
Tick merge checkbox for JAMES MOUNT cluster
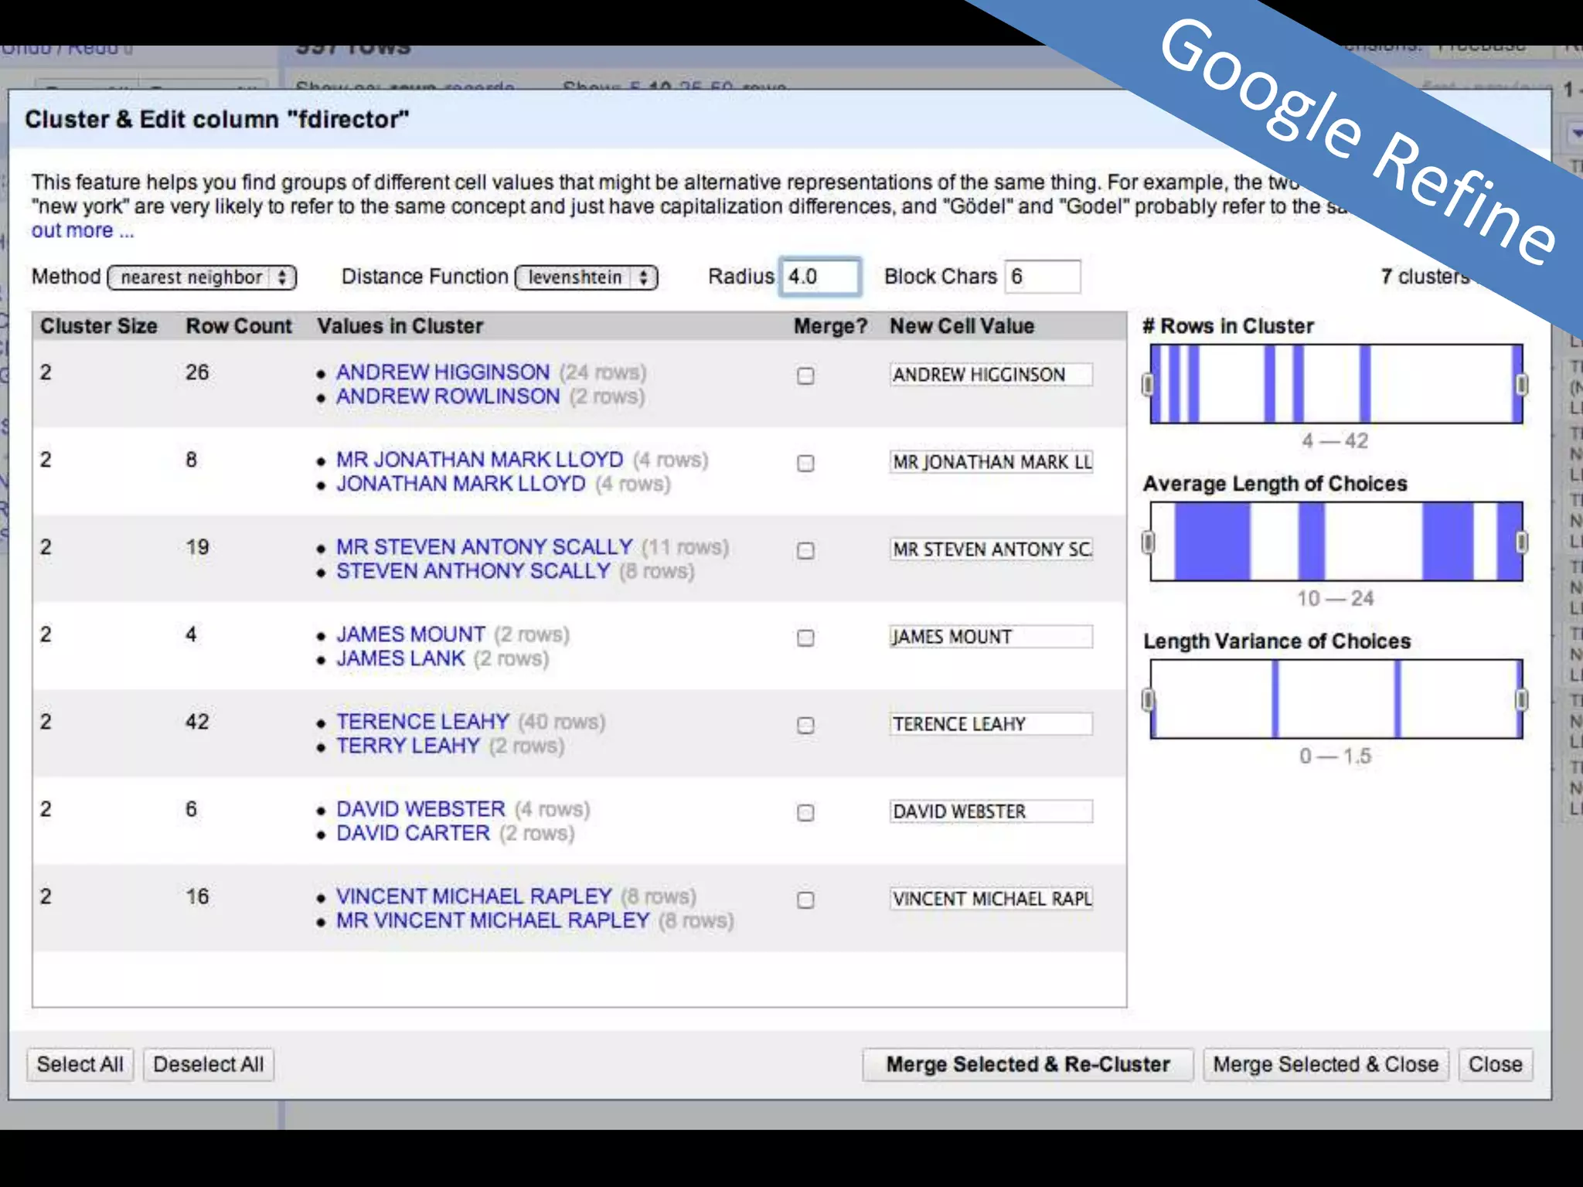tap(805, 638)
